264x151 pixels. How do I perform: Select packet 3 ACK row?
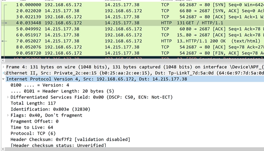107,17
